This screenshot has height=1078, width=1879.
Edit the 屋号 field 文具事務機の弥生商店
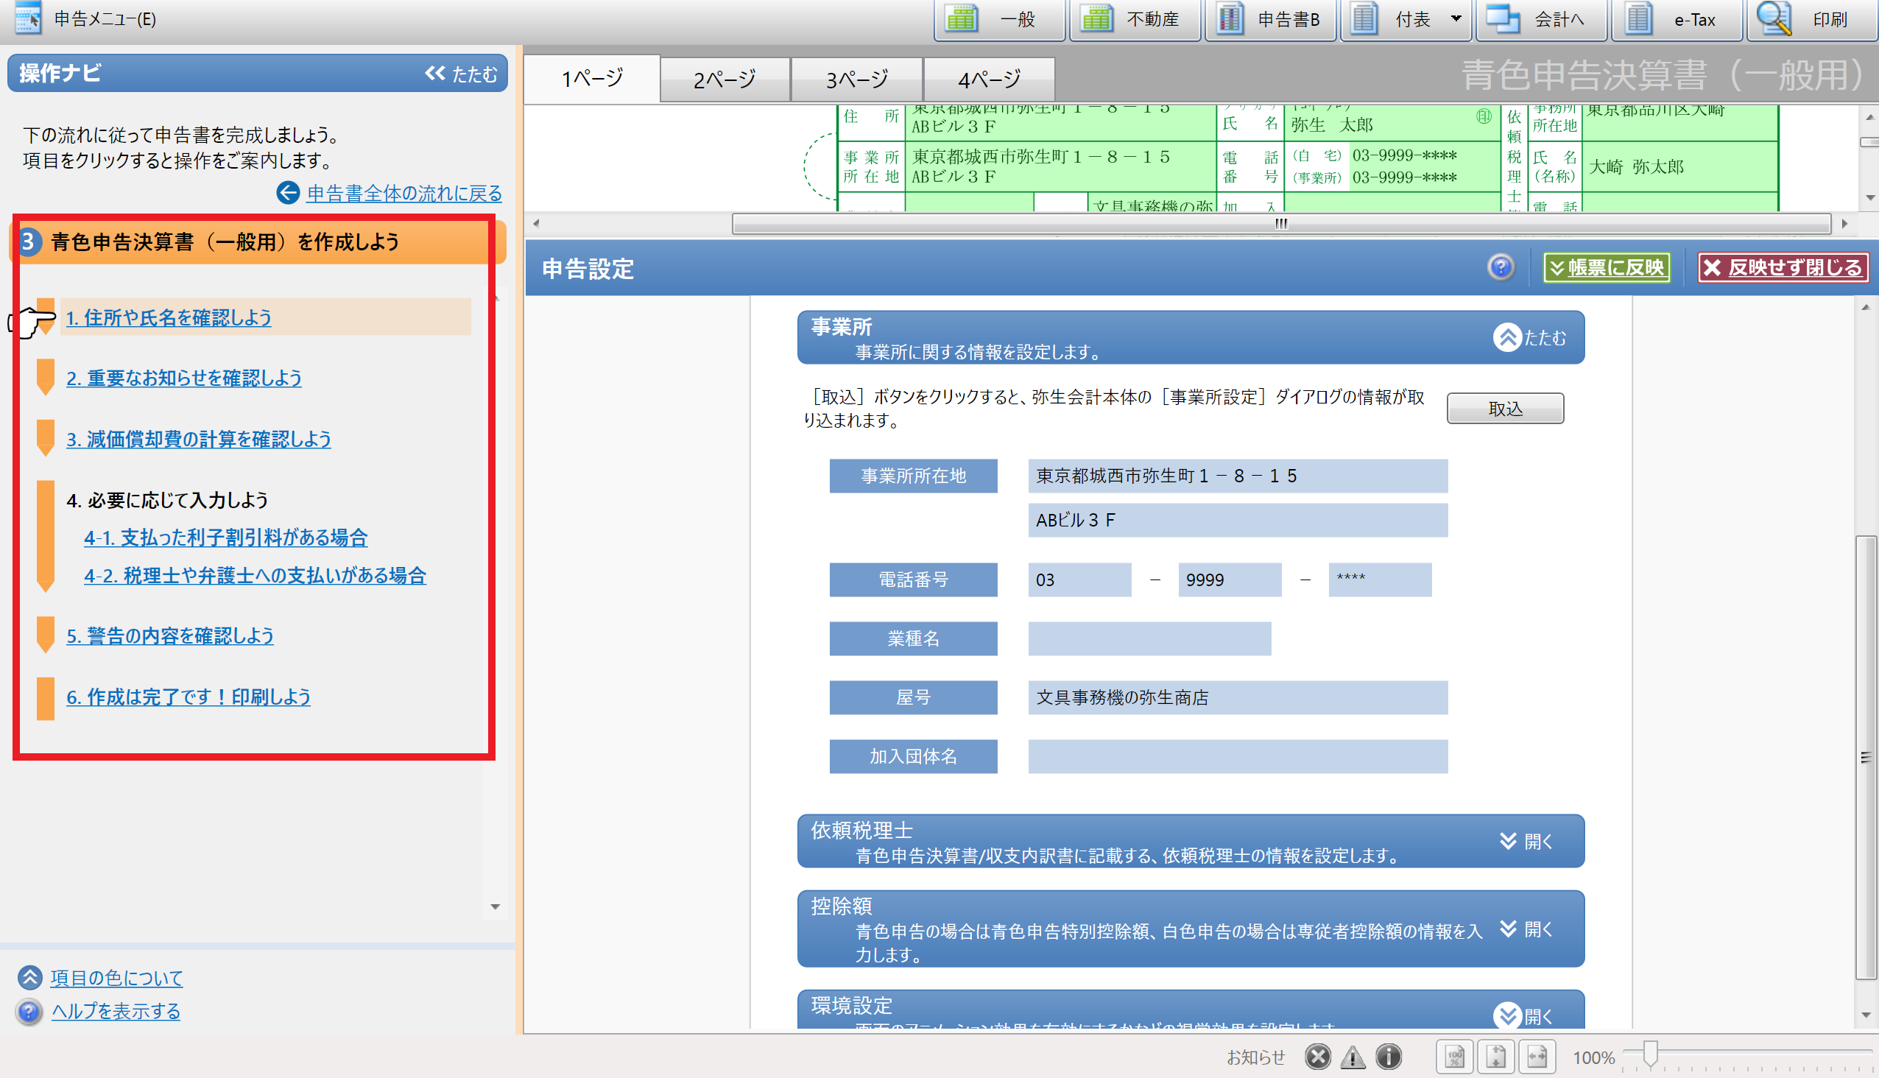[x=1237, y=697]
